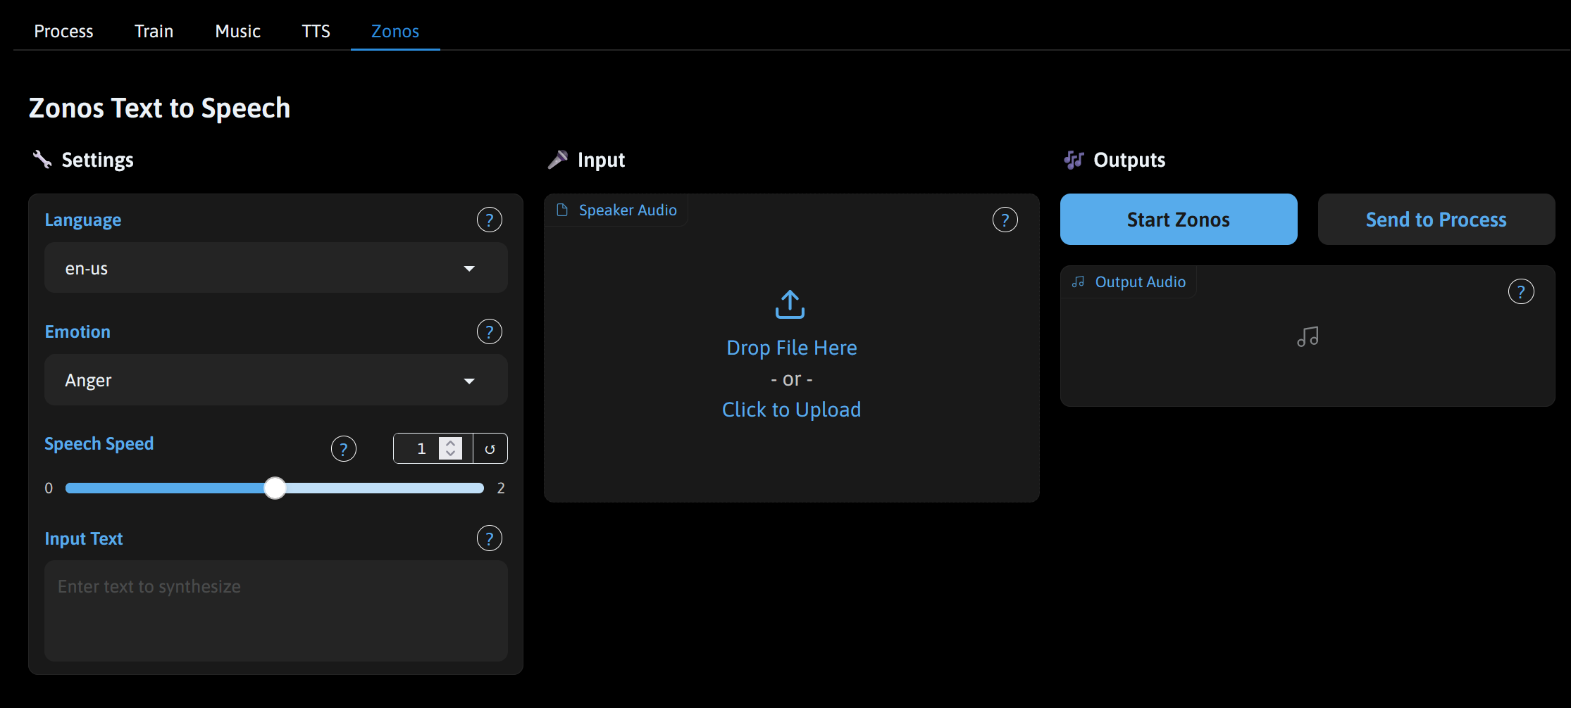This screenshot has height=708, width=1571.
Task: Click the upload arrow icon
Action: pos(790,304)
